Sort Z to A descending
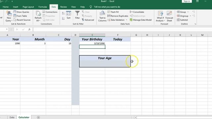 click(63, 19)
